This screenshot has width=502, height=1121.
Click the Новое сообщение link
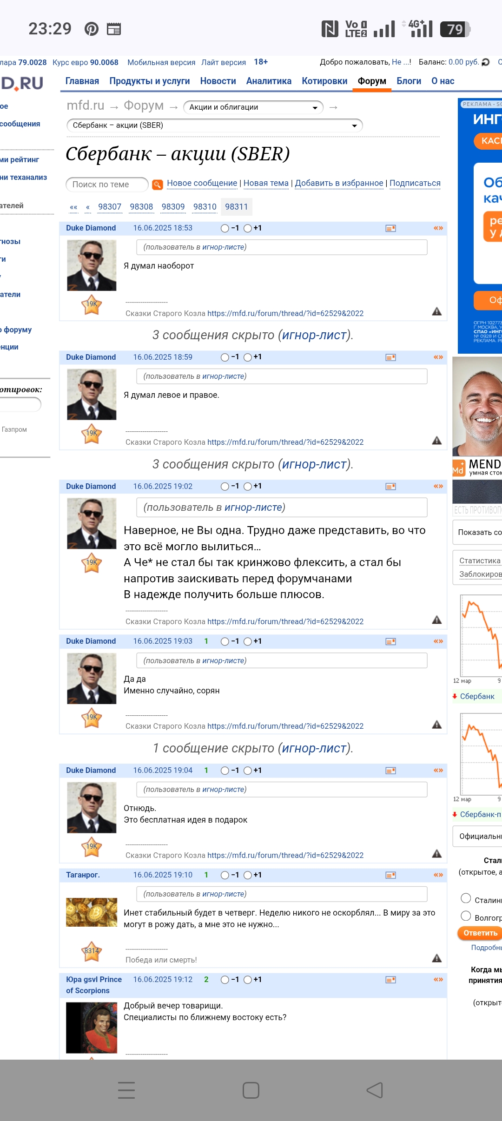[x=202, y=183]
